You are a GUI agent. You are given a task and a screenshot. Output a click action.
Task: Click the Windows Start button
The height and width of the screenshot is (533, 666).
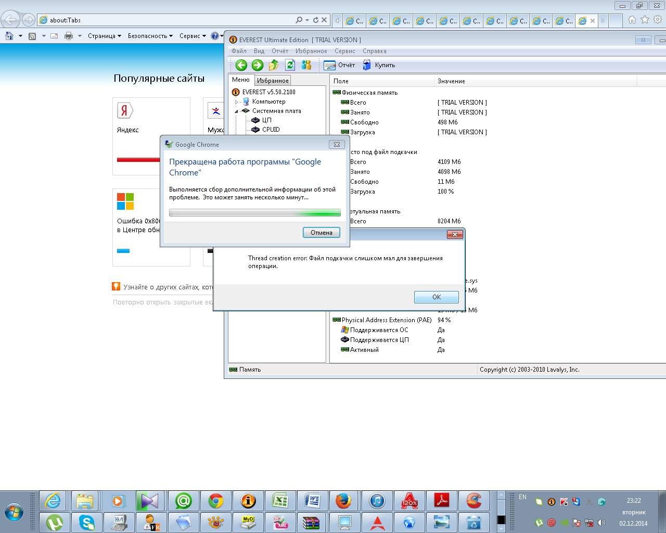14,513
